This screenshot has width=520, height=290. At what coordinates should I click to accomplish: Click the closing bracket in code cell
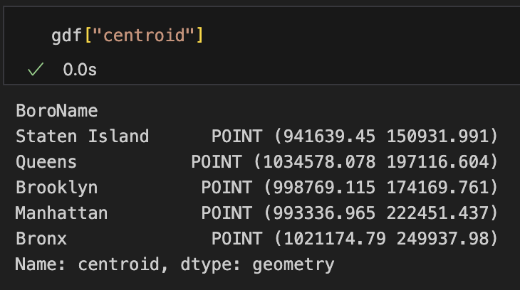201,35
